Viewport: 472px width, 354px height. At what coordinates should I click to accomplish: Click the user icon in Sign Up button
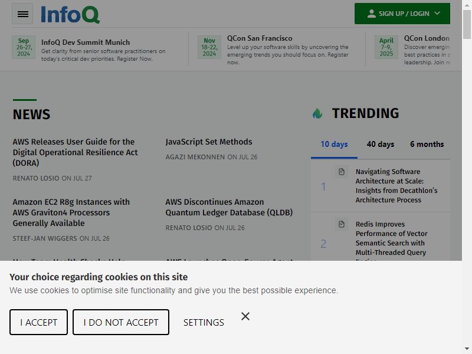[x=372, y=14]
